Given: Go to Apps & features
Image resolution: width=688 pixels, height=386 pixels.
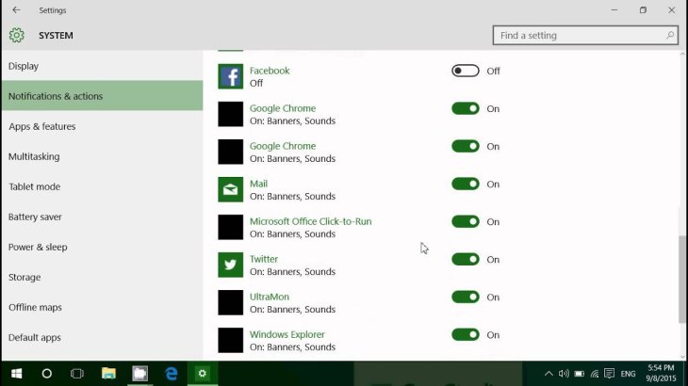Looking at the screenshot, I should [102, 126].
